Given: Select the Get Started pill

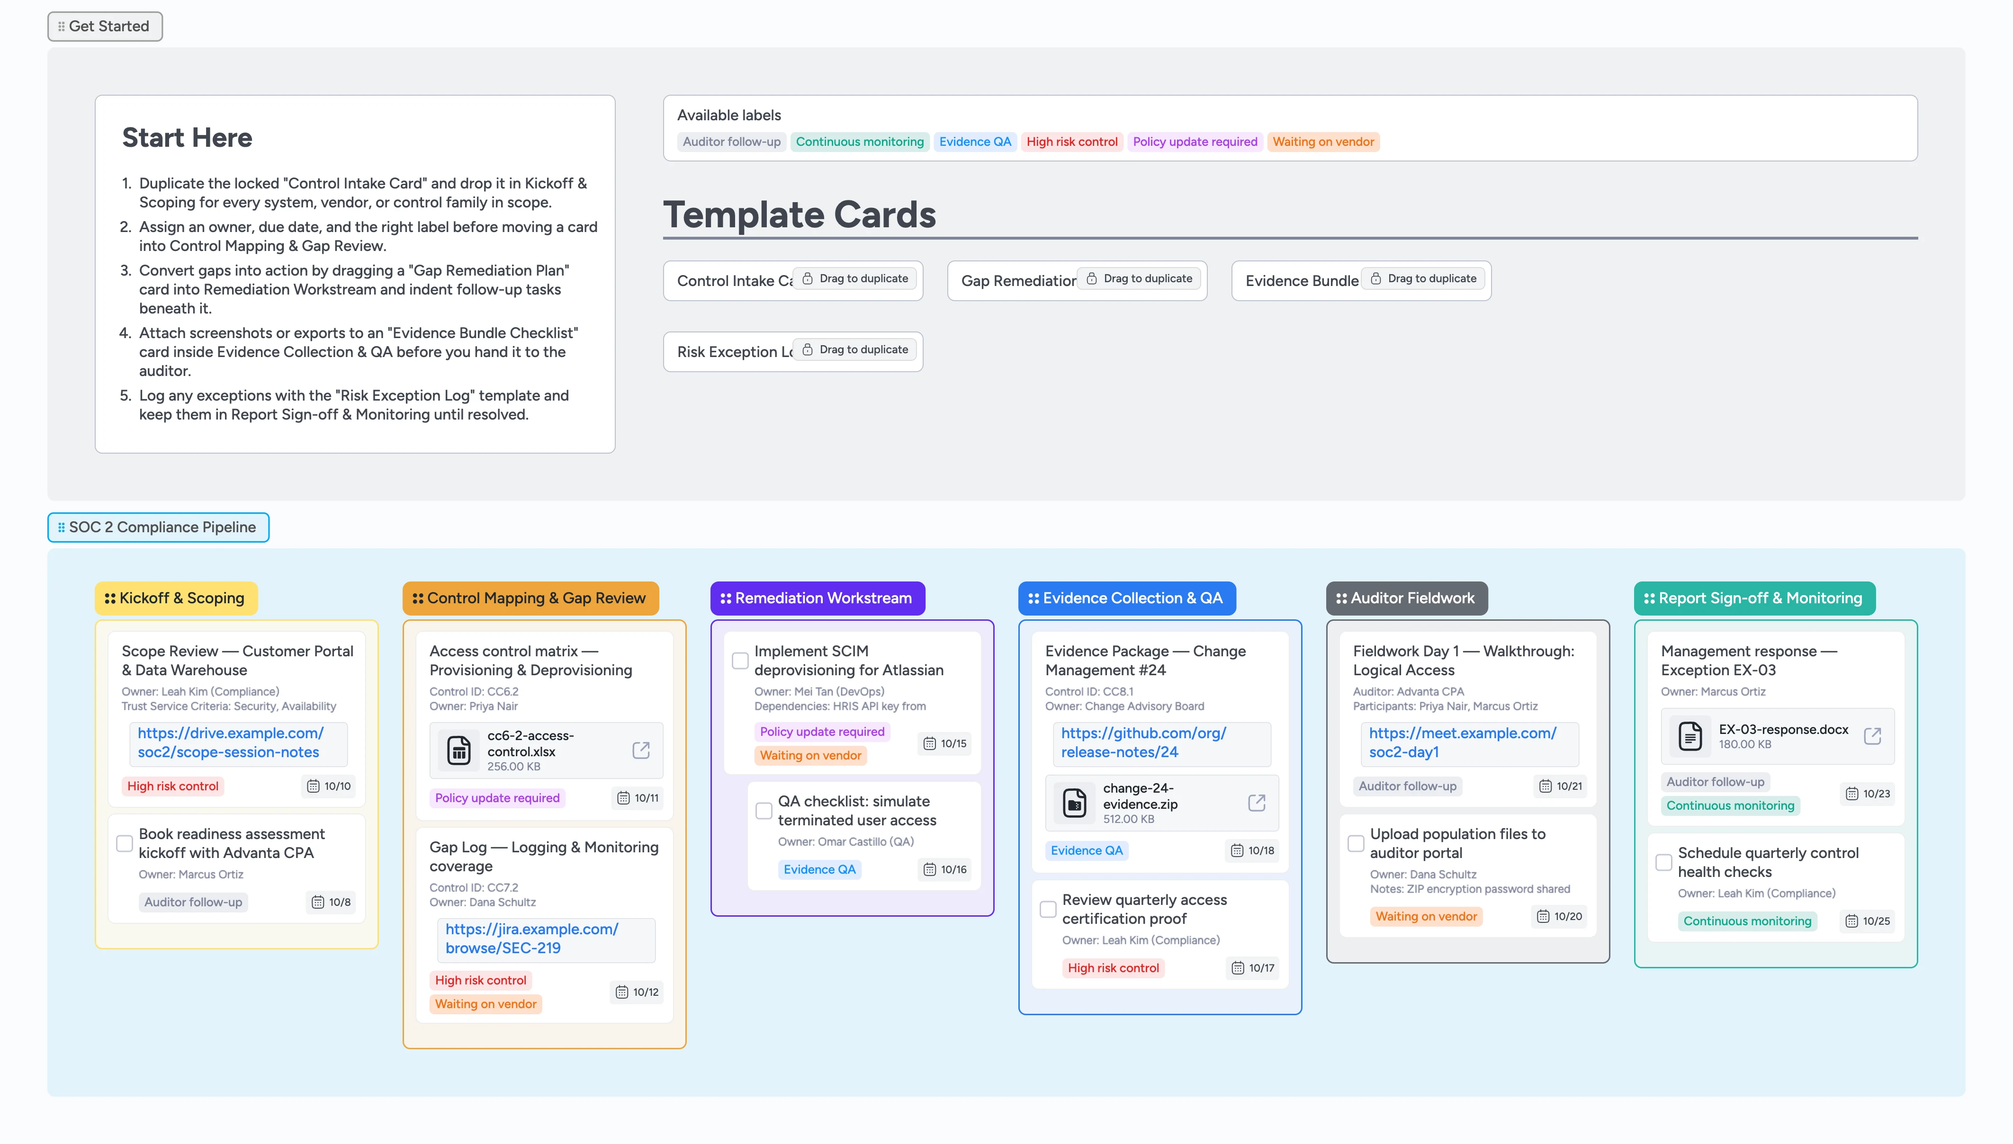Looking at the screenshot, I should point(105,26).
